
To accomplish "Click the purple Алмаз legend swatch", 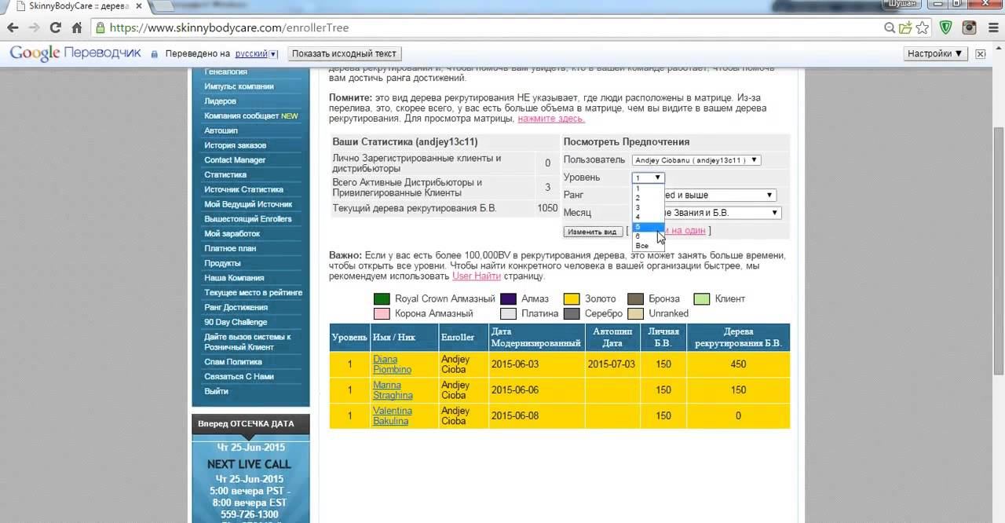I will (508, 298).
